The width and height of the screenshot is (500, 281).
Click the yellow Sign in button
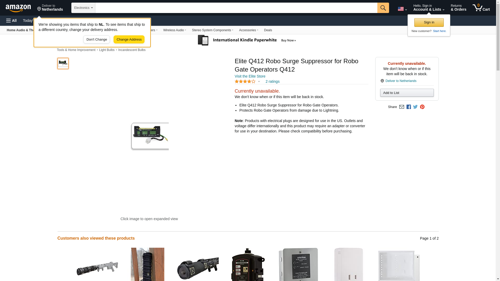(429, 22)
